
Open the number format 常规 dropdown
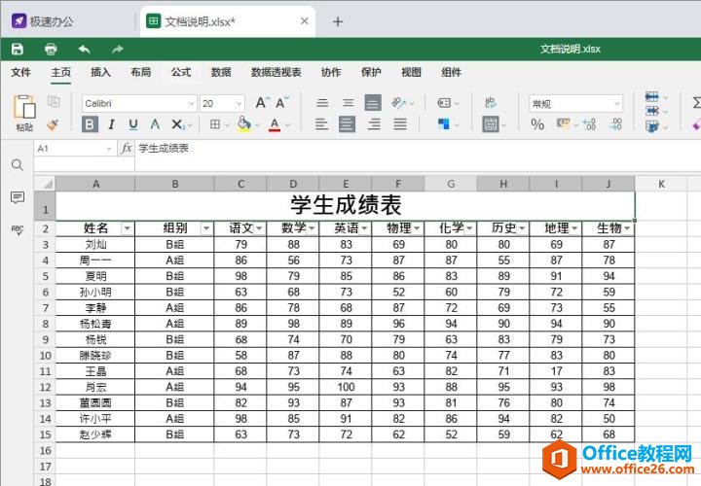tap(617, 104)
